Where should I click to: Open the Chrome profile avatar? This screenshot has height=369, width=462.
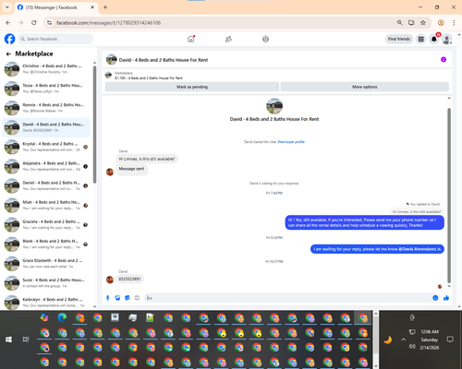tap(441, 23)
